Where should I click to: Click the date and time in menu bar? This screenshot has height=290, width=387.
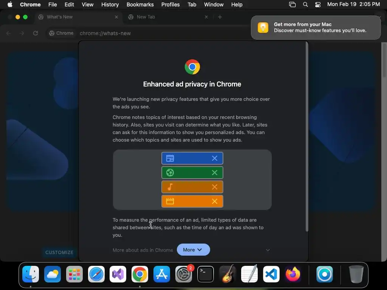tap(353, 4)
